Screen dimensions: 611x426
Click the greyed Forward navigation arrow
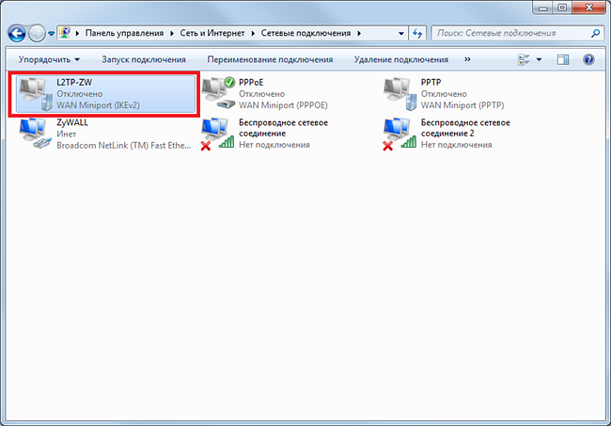(x=37, y=34)
